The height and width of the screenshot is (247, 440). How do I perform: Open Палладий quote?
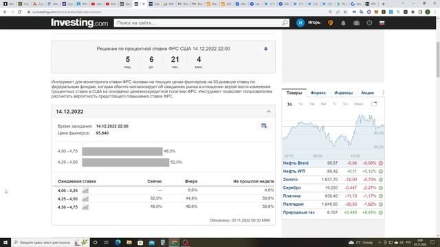[294, 204]
